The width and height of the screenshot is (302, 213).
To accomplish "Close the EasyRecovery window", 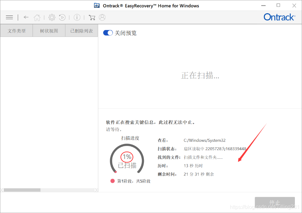I will point(294,6).
